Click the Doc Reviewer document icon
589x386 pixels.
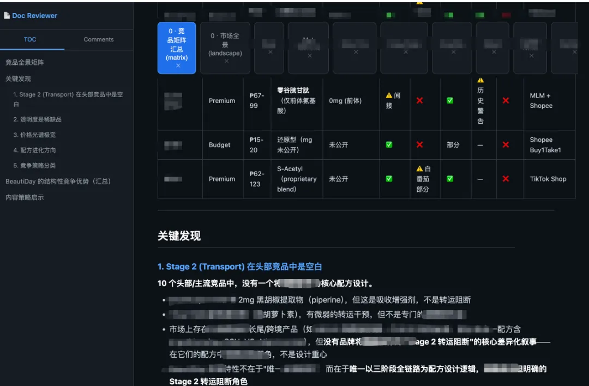pyautogui.click(x=8, y=15)
